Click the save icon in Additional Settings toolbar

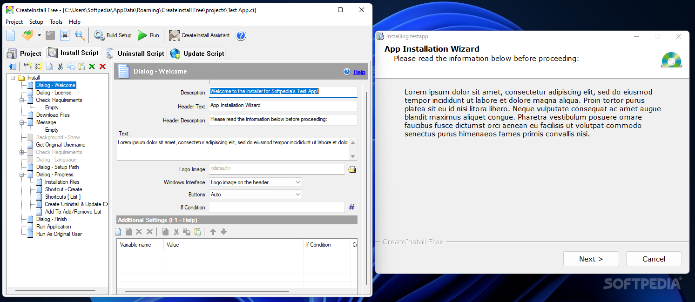point(128,232)
